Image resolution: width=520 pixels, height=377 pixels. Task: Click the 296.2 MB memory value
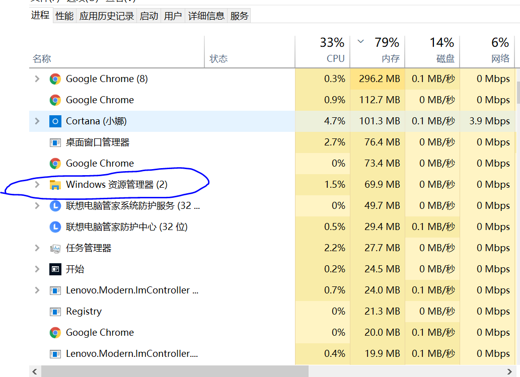tap(379, 79)
